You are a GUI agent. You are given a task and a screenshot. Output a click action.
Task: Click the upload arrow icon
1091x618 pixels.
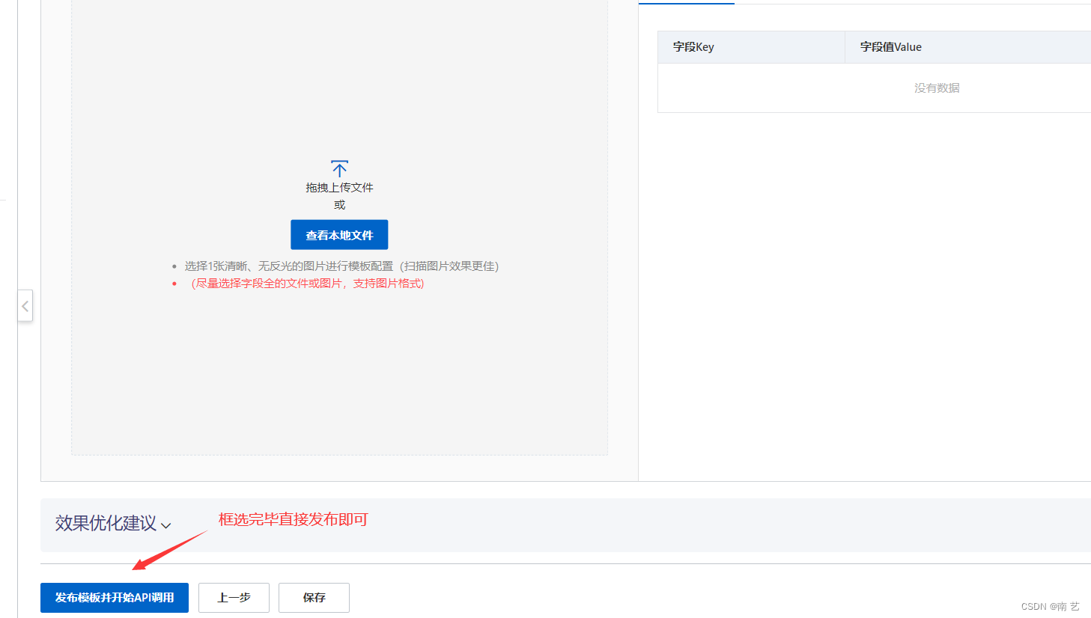pyautogui.click(x=339, y=168)
